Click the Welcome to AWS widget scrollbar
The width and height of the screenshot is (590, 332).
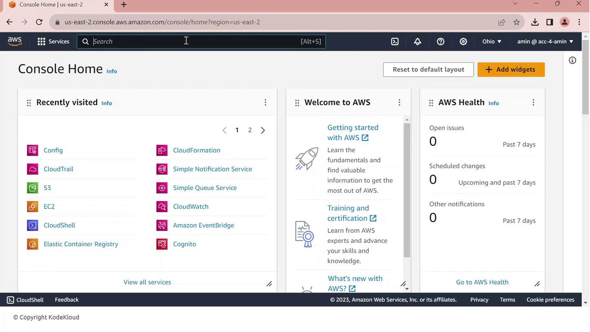[407, 190]
